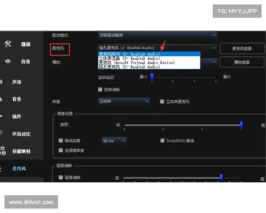Toggle the 全频谱声音 checkbox
266x213 pixels.
click(61, 150)
